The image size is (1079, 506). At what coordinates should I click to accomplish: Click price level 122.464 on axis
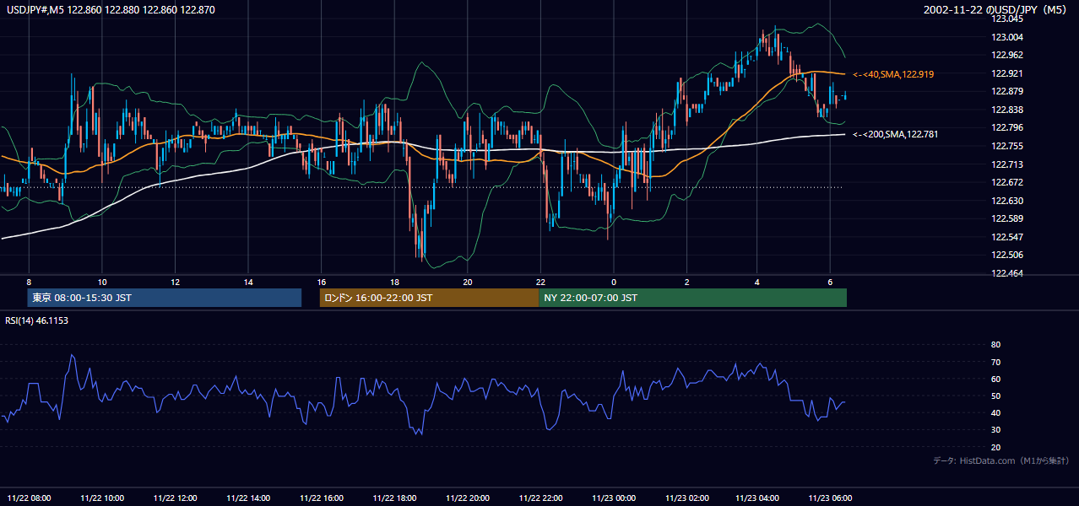tap(1006, 274)
